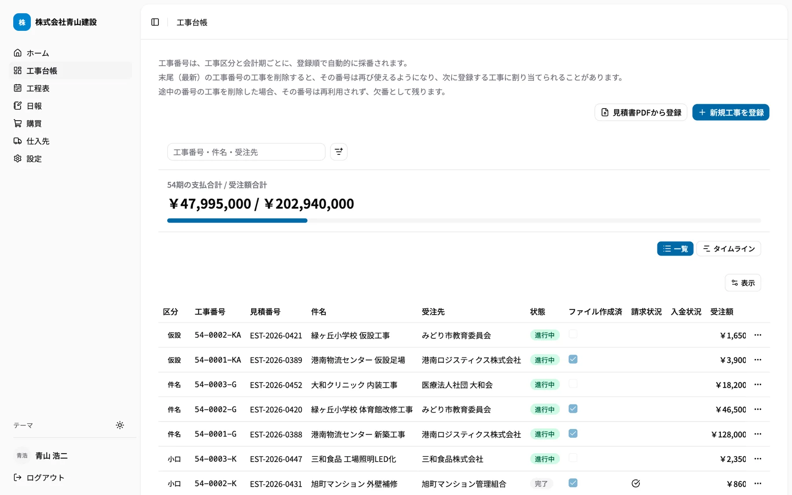This screenshot has width=792, height=495.
Task: Open 購買 in the sidebar
Action: pos(70,123)
